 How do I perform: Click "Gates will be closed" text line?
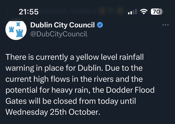tap(41, 101)
